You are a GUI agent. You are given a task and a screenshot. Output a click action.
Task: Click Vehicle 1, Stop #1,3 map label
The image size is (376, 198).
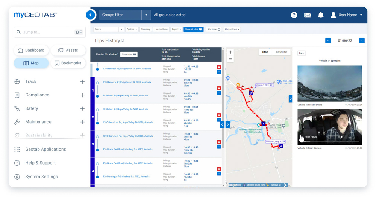(265, 85)
